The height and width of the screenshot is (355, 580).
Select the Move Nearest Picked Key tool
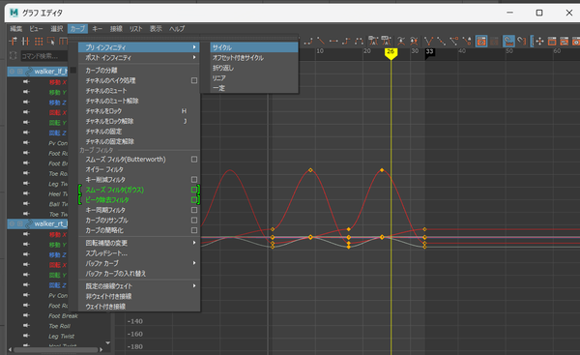pyautogui.click(x=13, y=41)
